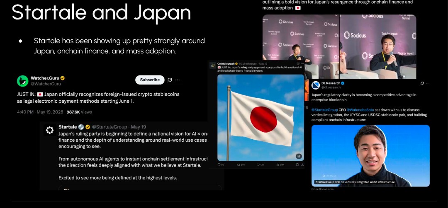
Task: Click the 'Startale and Japan' slide title
Action: click(x=101, y=12)
